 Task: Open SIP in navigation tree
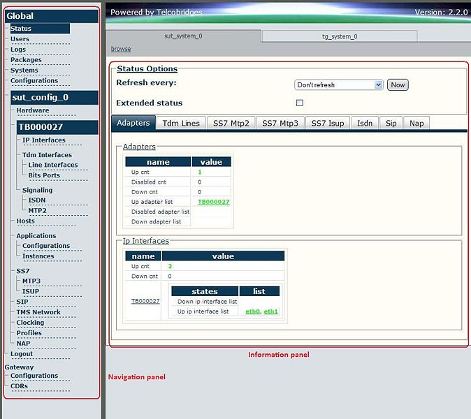22,302
